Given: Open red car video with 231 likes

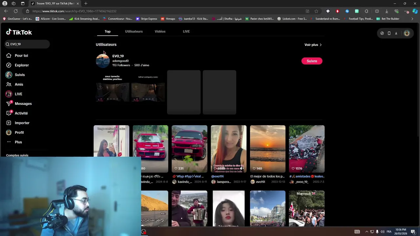Looking at the screenshot, I should [189, 149].
